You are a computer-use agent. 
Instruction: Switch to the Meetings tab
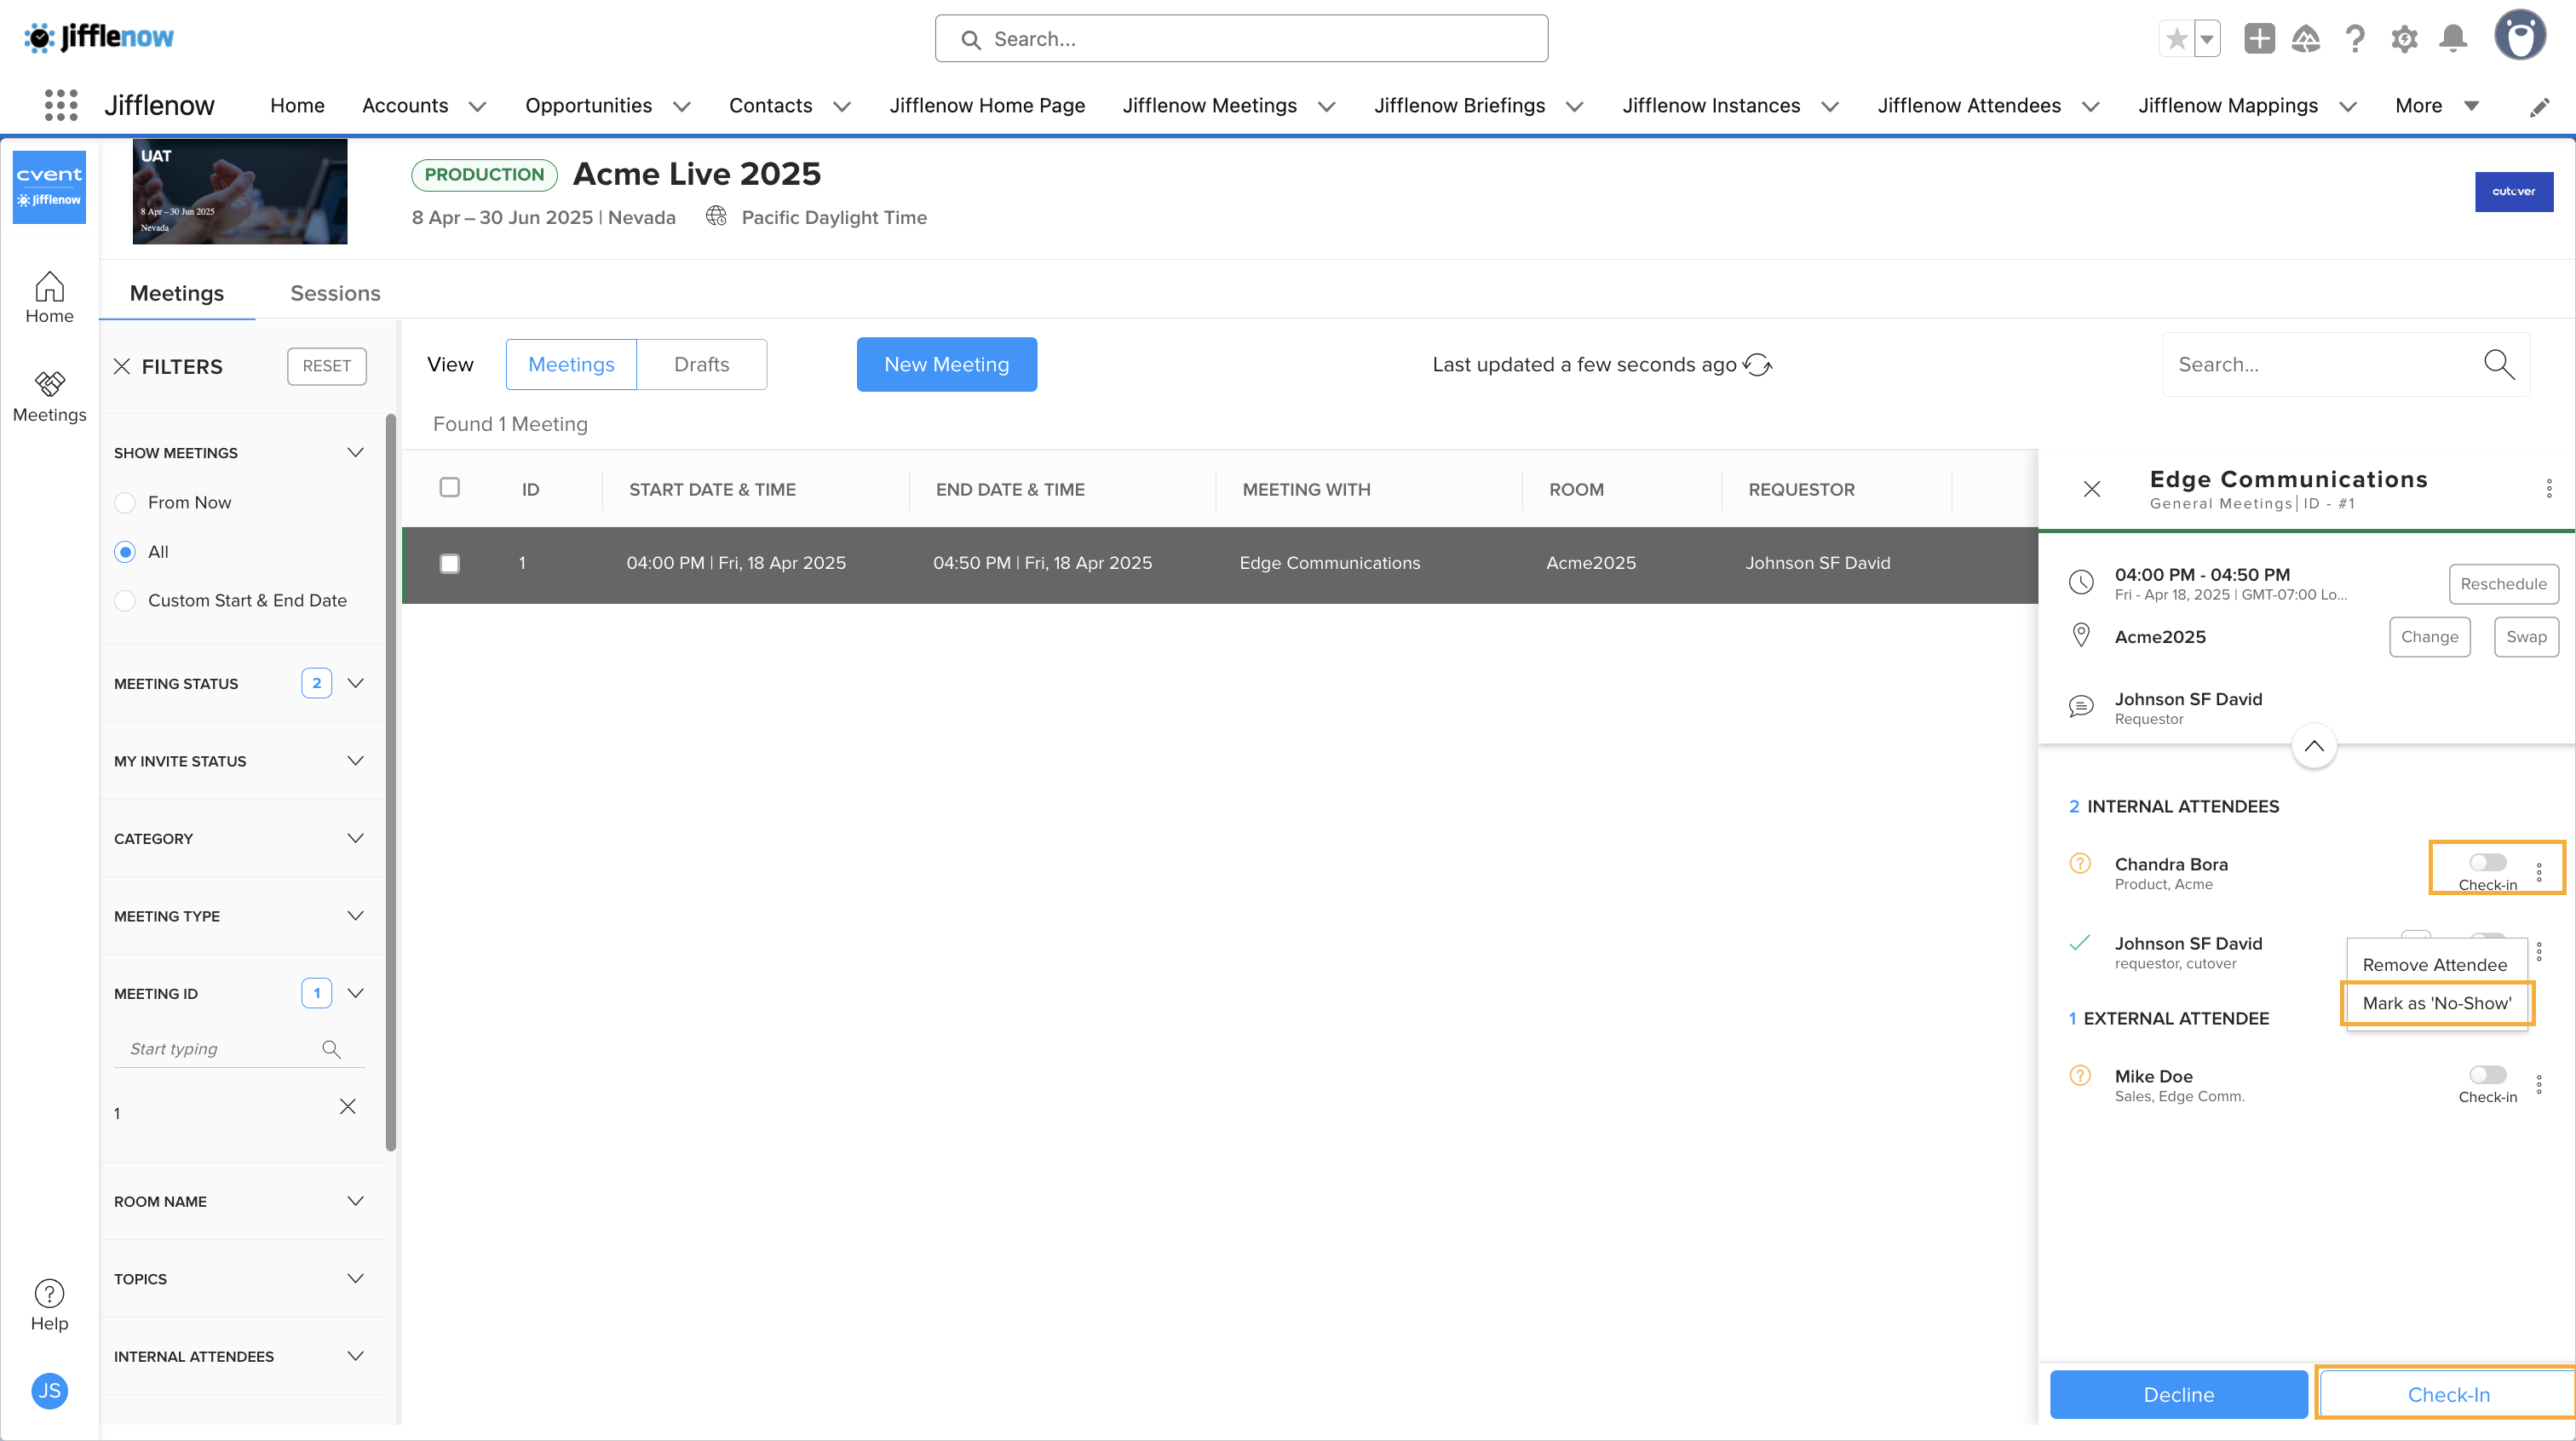177,293
